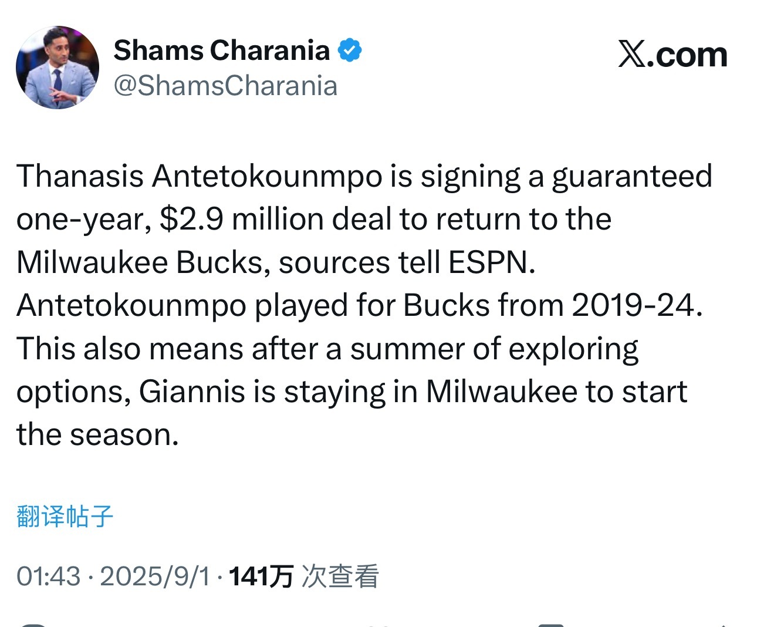Open the Shams Charania display name
This screenshot has height=627, width=757.
[x=221, y=50]
